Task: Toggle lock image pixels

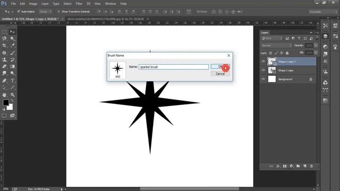Action: click(276, 53)
